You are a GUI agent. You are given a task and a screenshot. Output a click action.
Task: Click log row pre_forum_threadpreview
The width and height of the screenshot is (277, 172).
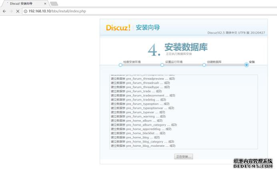(x=143, y=79)
